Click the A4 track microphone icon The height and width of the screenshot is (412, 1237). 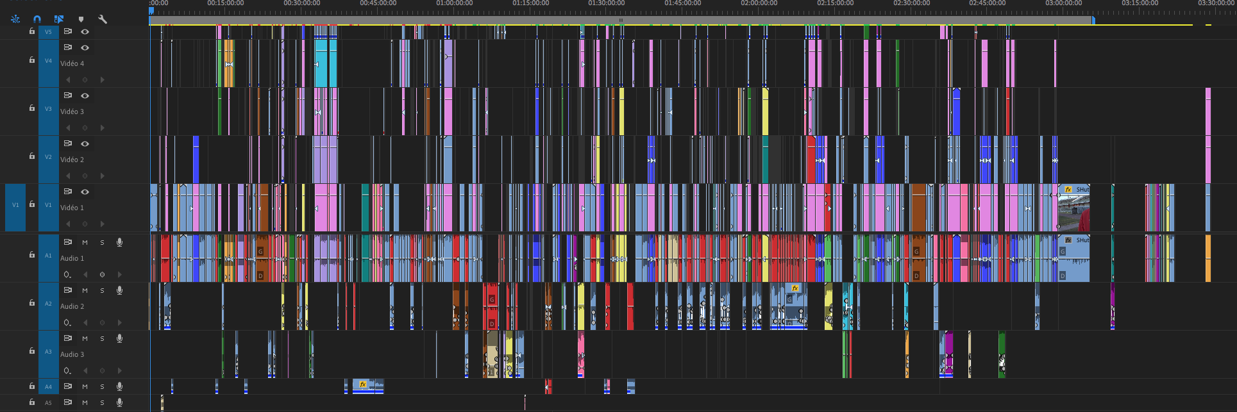(119, 386)
